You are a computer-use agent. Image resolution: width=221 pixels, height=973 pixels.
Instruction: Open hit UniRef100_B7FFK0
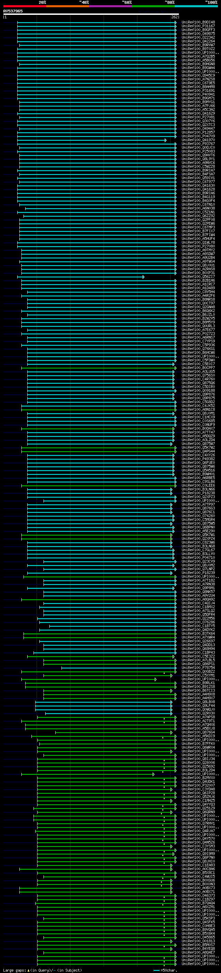(198, 744)
